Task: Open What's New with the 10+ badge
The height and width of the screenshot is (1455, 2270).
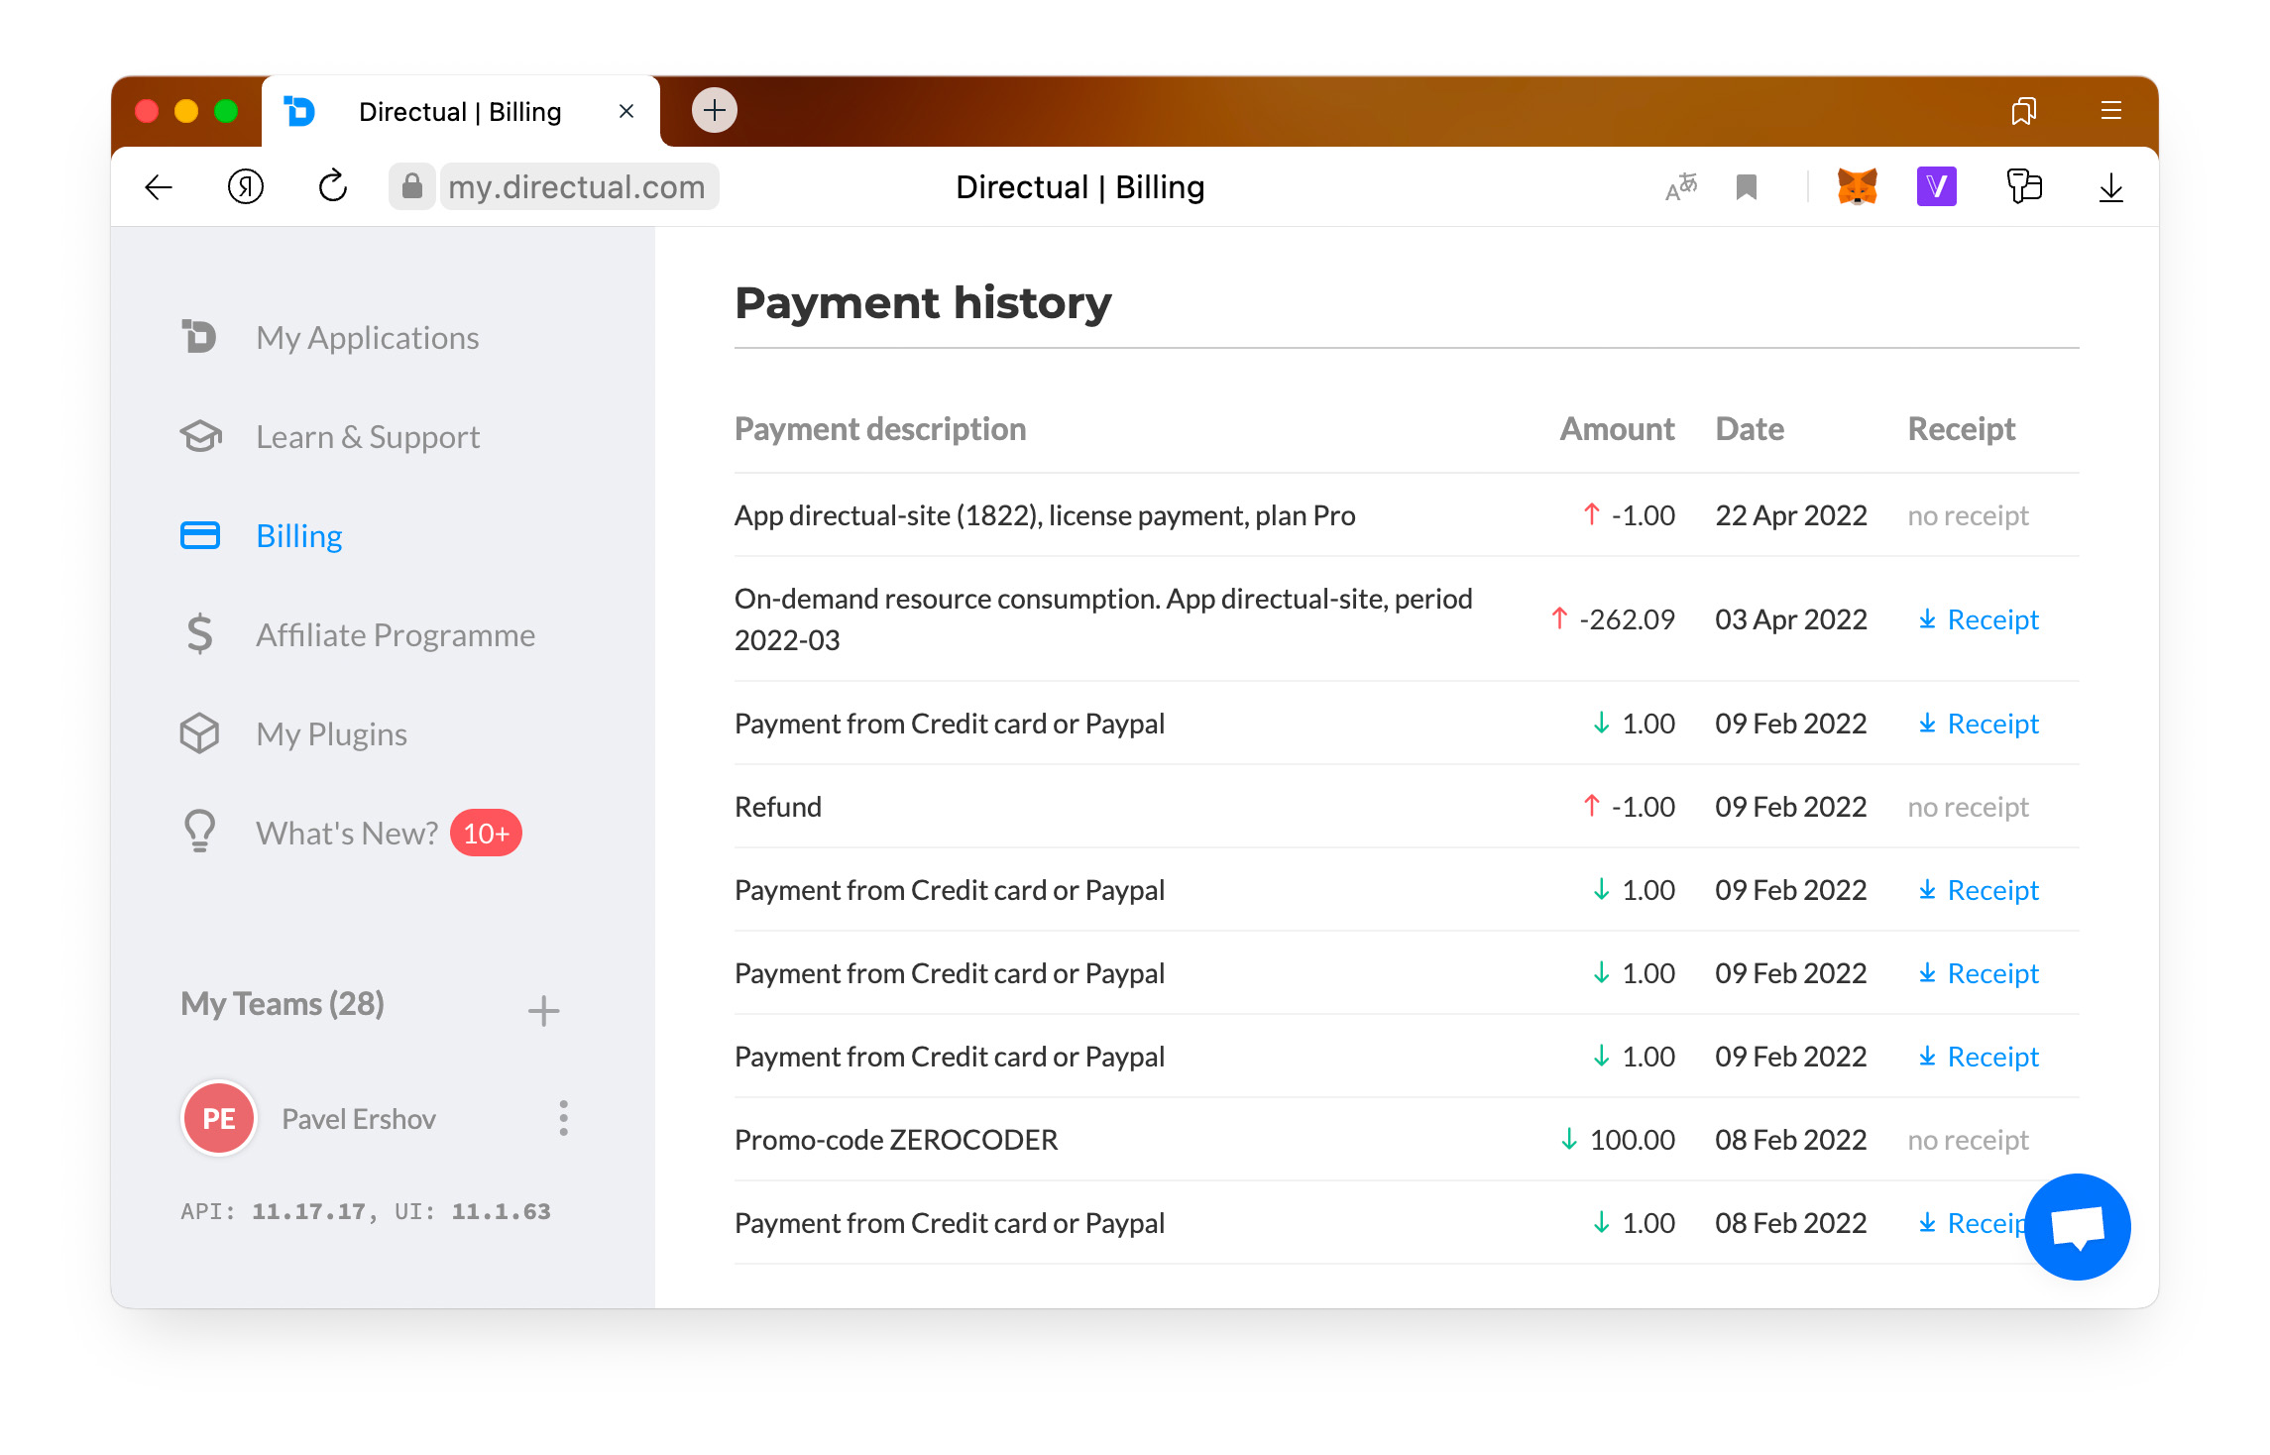Action: (347, 834)
